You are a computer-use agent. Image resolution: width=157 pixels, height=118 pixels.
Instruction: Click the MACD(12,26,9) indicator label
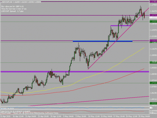(16, 111)
